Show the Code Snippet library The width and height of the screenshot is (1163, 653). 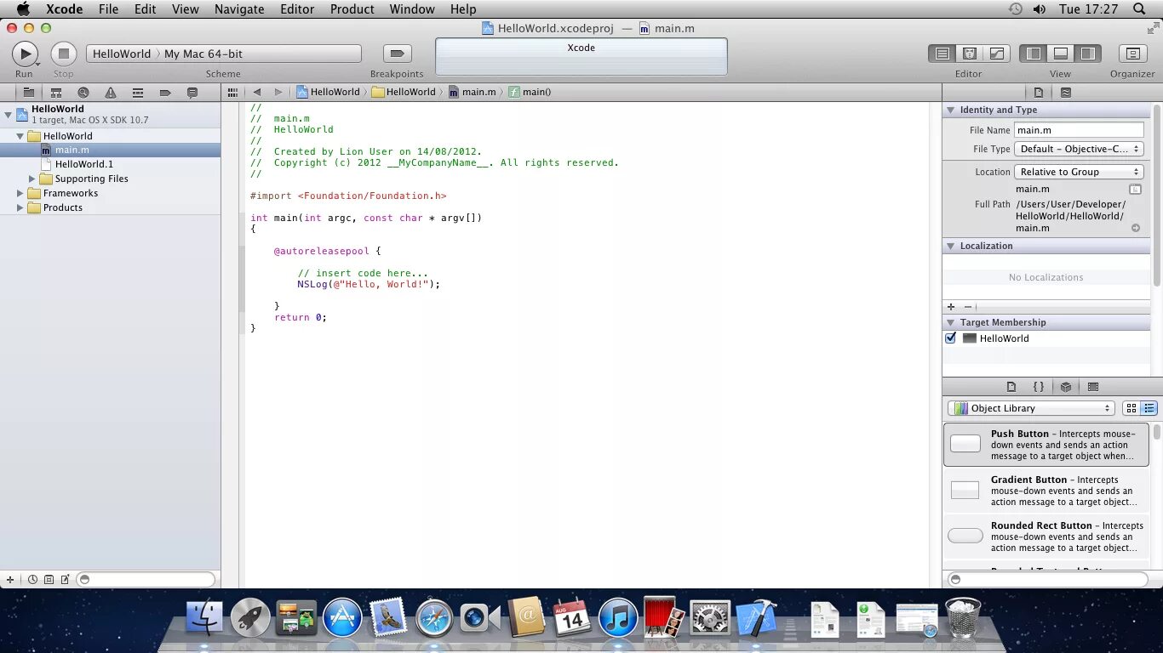1039,387
